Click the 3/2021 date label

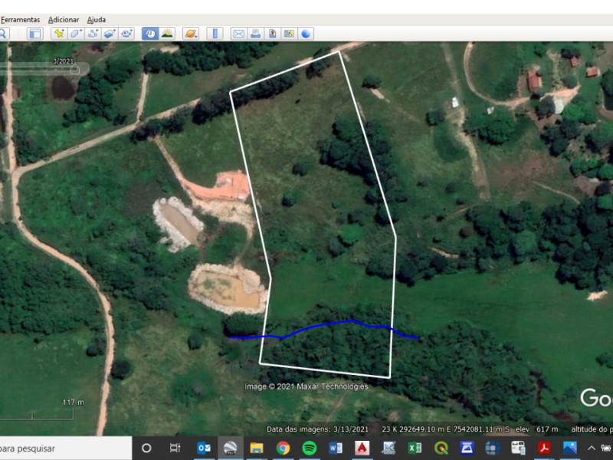tap(64, 61)
